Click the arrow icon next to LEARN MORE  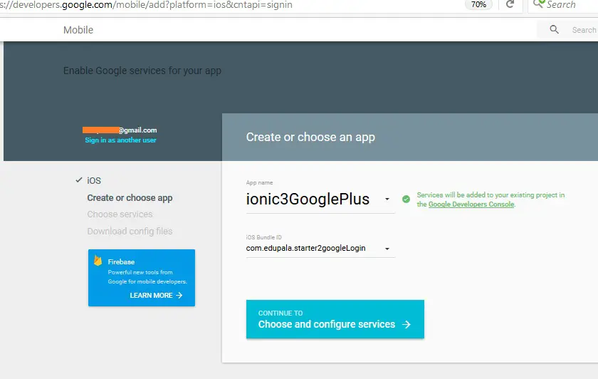[179, 296]
